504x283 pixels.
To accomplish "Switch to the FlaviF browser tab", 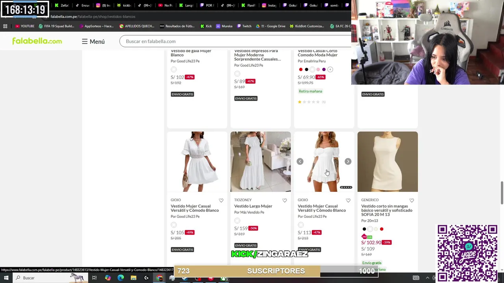I will 248,6.
